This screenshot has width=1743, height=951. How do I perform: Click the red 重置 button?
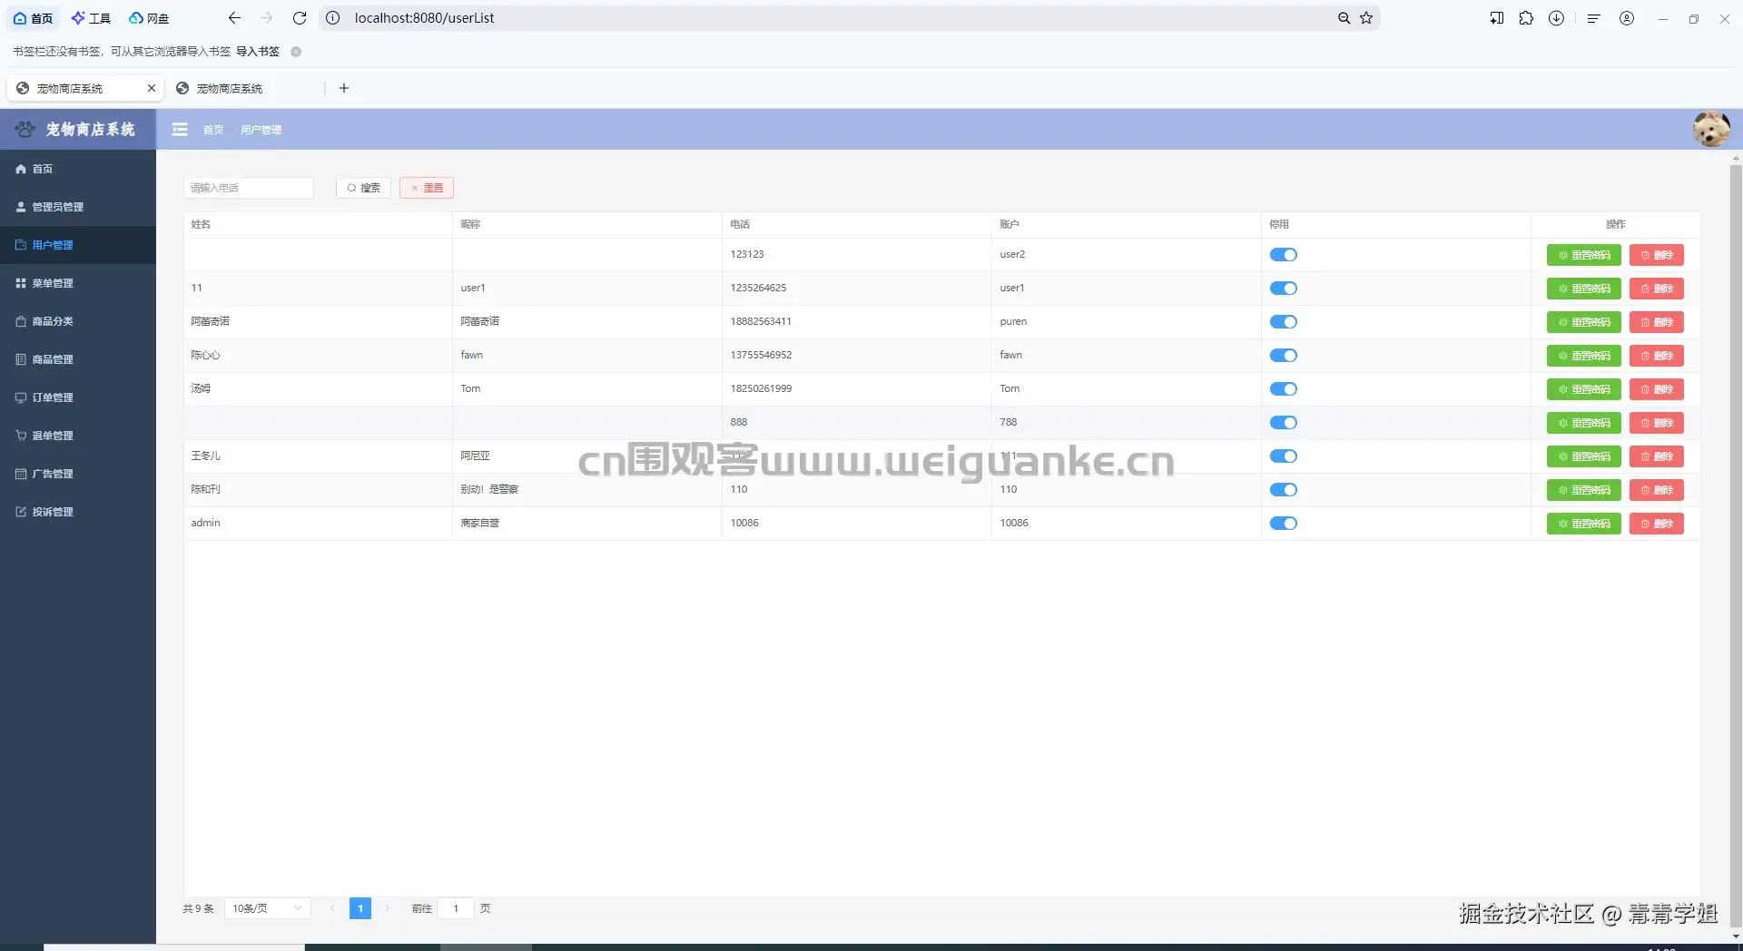[427, 188]
